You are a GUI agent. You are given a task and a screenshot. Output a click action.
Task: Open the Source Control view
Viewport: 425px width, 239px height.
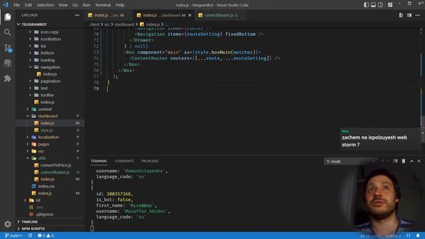7,48
